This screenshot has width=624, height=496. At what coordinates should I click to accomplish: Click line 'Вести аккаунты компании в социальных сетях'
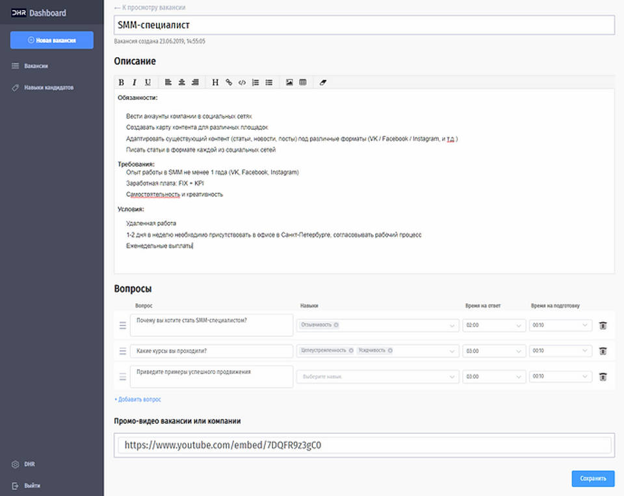(189, 116)
